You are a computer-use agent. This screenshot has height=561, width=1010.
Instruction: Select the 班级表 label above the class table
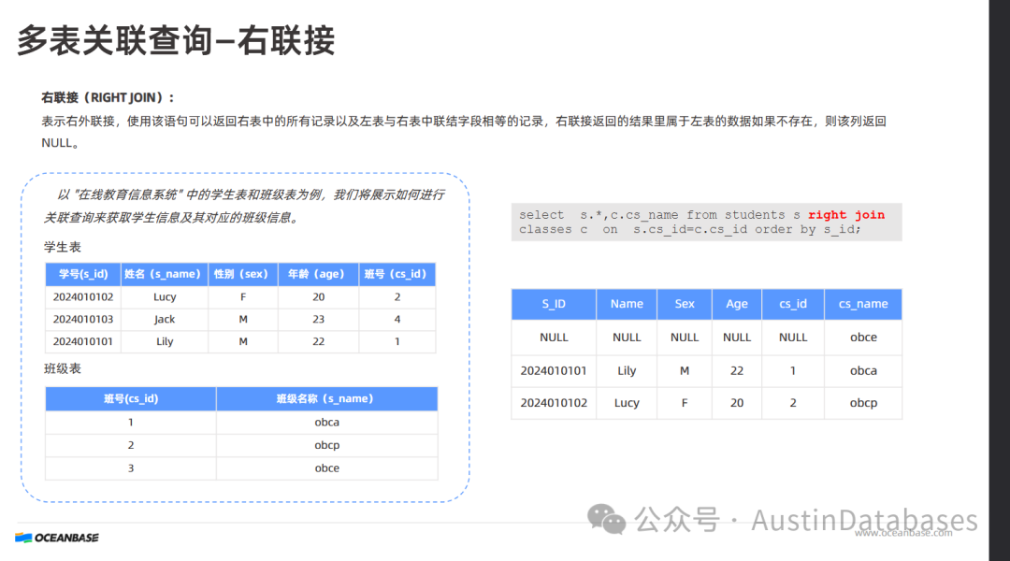(63, 369)
